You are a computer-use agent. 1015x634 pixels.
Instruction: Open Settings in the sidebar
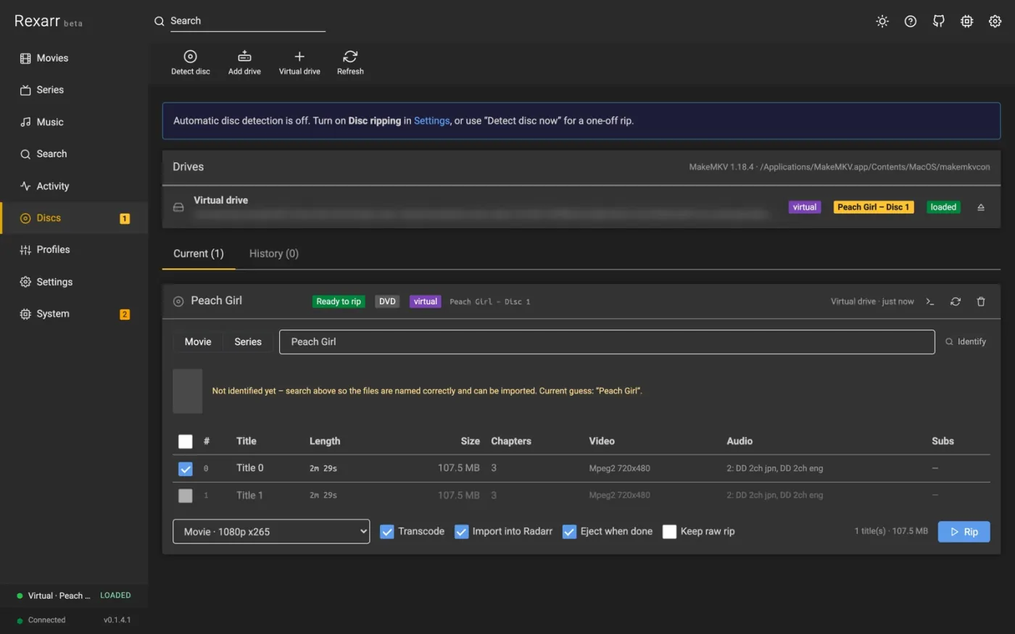click(74, 282)
